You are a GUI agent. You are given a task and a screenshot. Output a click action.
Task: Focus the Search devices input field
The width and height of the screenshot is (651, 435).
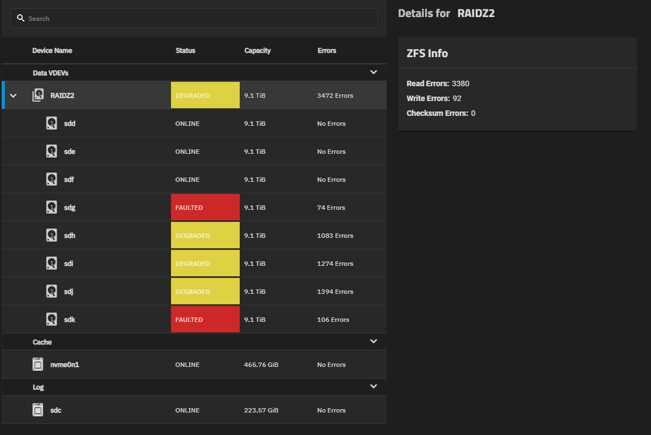[x=194, y=18]
